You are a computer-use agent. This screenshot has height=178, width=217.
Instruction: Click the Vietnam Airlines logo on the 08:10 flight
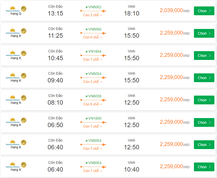[13, 98]
